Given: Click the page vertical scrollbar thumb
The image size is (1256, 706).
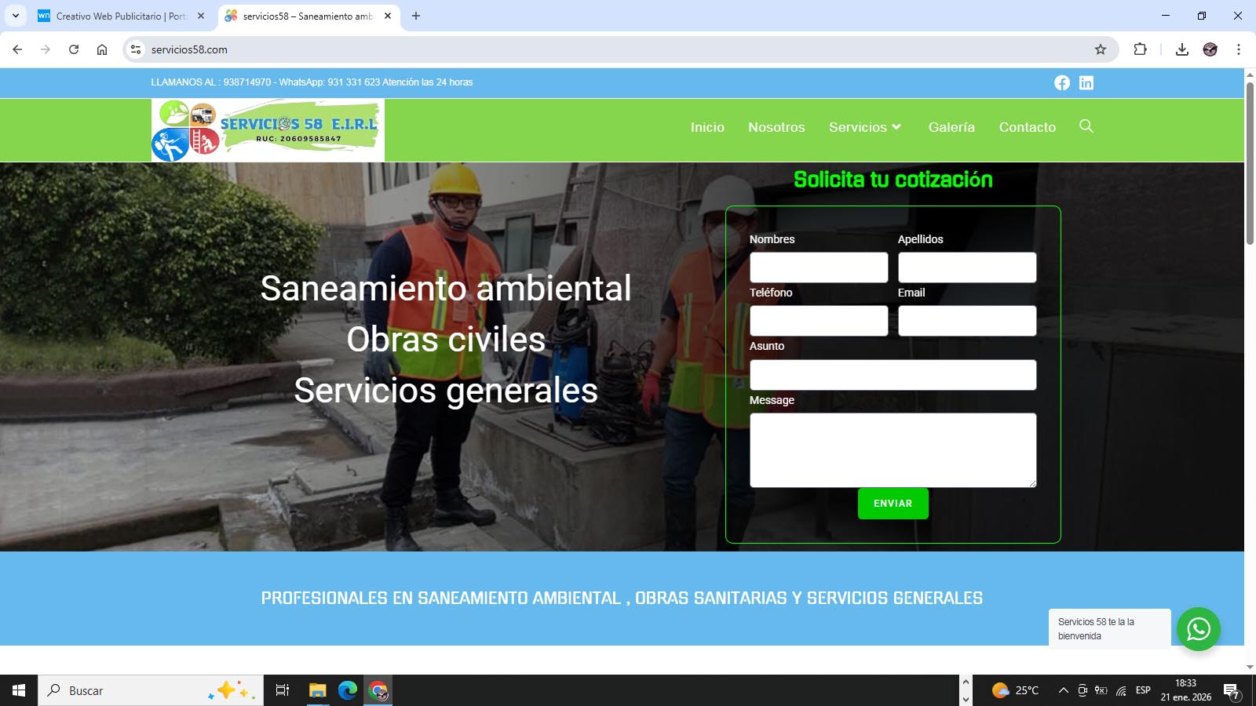Looking at the screenshot, I should point(1250,163).
